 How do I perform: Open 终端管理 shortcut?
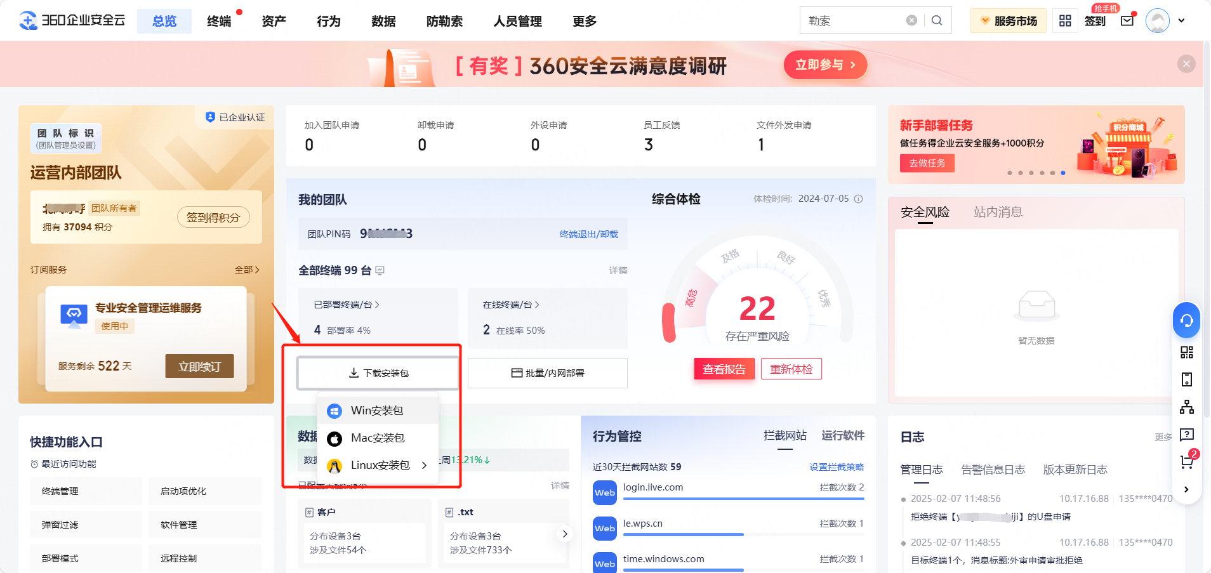[86, 491]
